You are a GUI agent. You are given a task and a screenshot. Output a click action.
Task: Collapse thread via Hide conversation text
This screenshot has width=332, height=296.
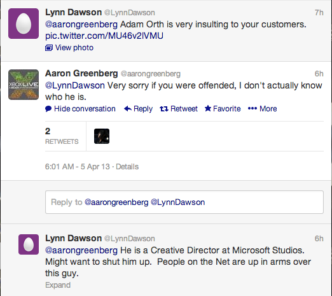pyautogui.click(x=85, y=109)
